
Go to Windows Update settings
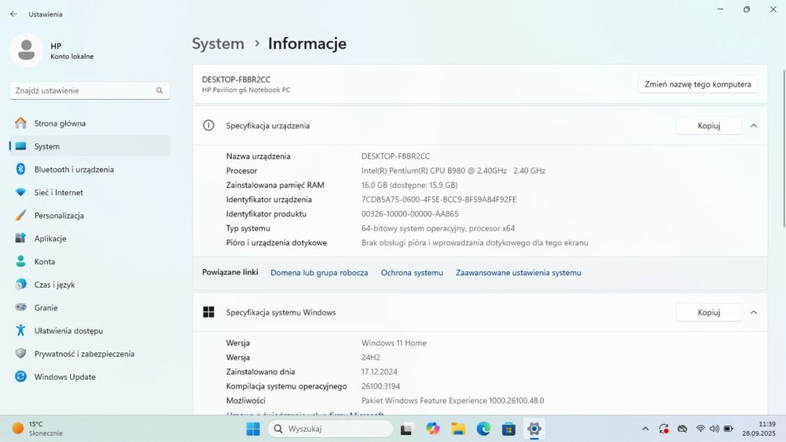(x=90, y=376)
